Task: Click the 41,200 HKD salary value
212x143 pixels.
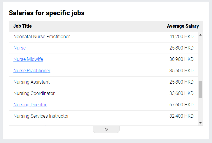Action: click(x=181, y=37)
